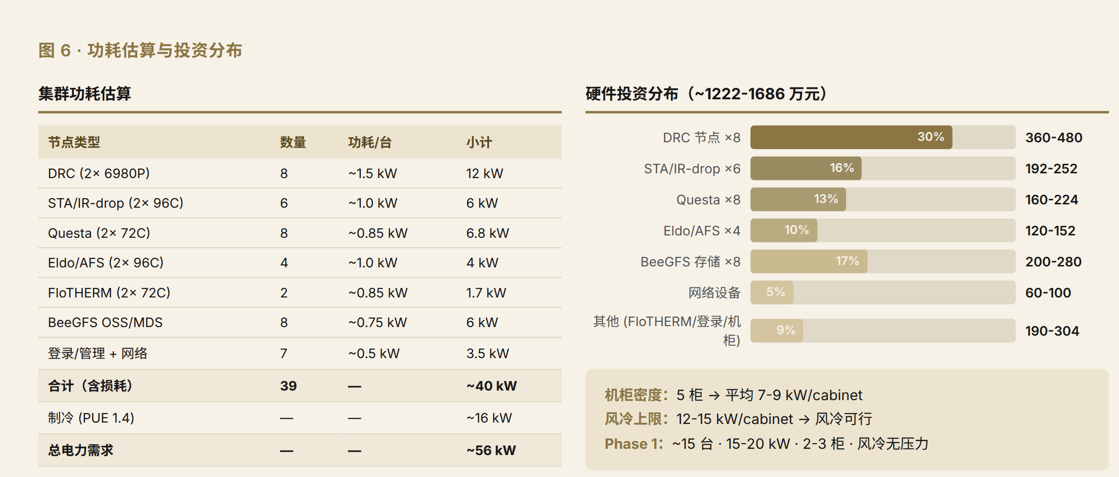Click the '机柜密度:' note line
The height and width of the screenshot is (477, 1119).
(x=733, y=395)
